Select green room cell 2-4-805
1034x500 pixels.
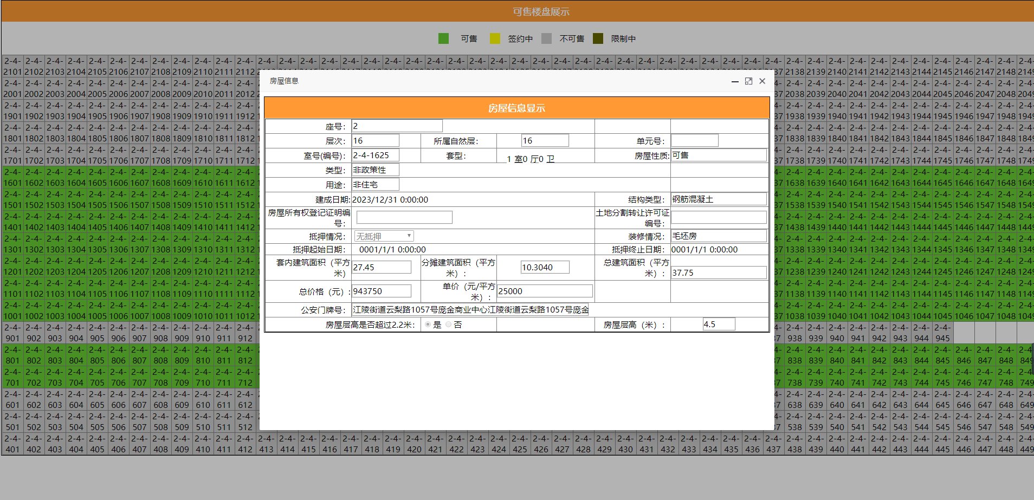[97, 355]
